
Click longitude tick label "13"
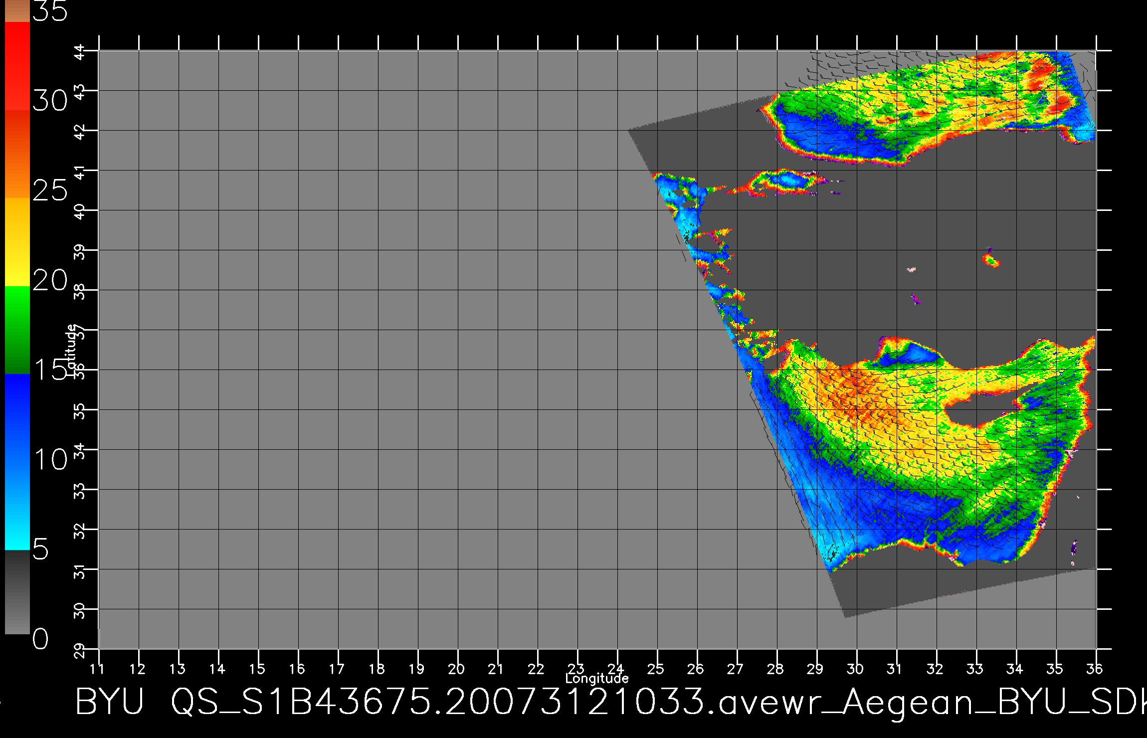(x=177, y=669)
